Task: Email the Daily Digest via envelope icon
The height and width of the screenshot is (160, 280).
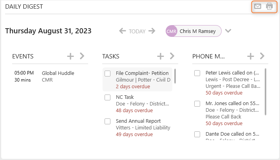Action: [x=258, y=7]
